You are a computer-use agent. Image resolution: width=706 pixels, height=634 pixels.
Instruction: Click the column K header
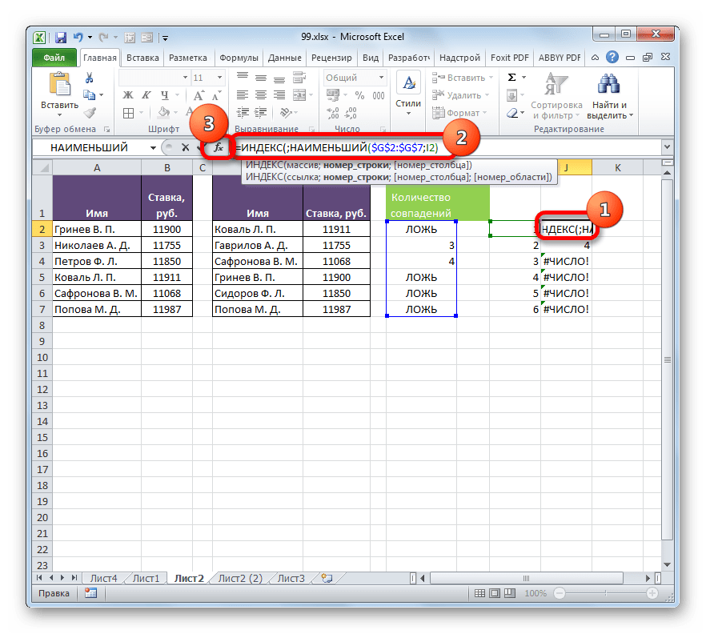point(618,168)
